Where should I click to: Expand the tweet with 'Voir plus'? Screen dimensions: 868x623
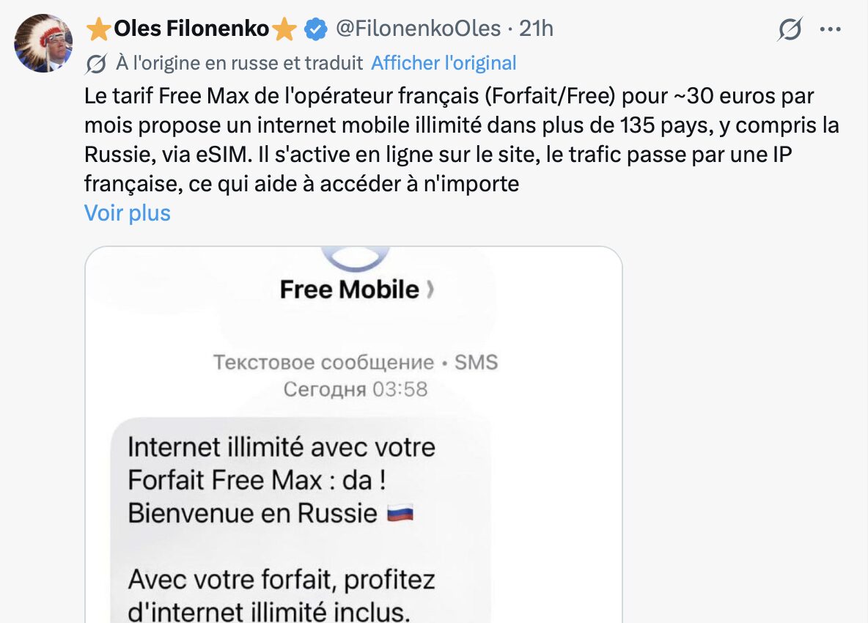pos(128,213)
